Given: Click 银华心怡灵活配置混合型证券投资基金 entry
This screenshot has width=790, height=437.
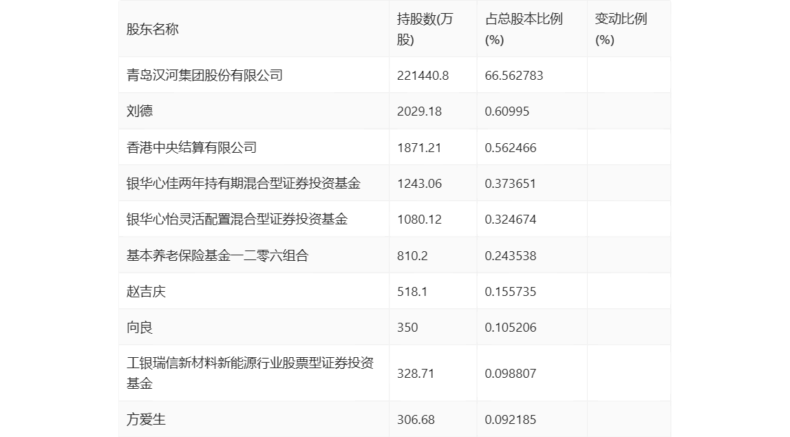Looking at the screenshot, I should tap(237, 219).
